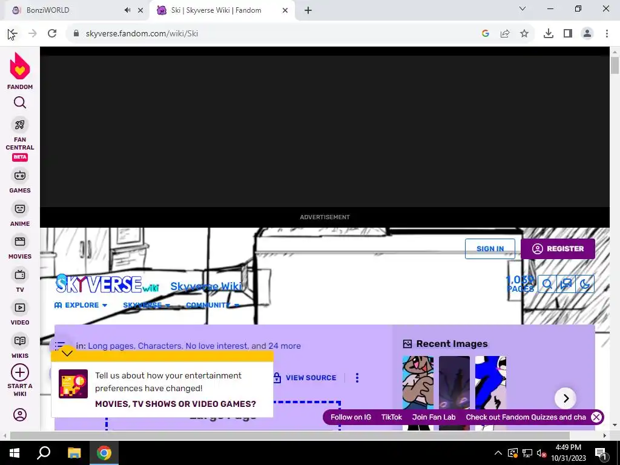620x465 pixels.
Task: Share this page from address bar
Action: (x=505, y=34)
